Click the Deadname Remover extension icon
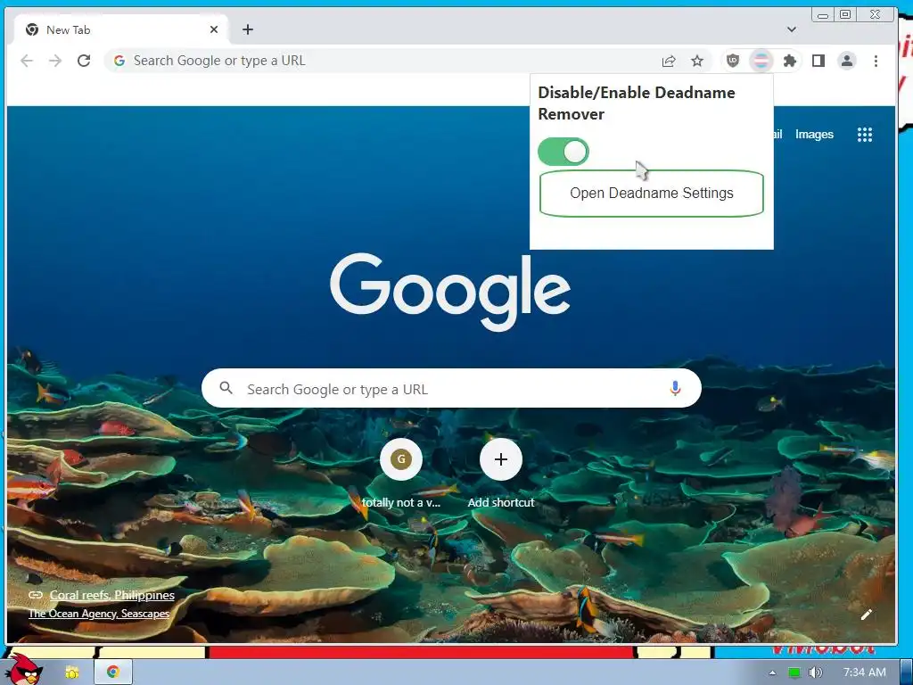 761,61
